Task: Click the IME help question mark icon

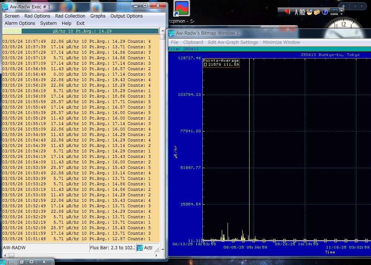Action: click(x=325, y=12)
